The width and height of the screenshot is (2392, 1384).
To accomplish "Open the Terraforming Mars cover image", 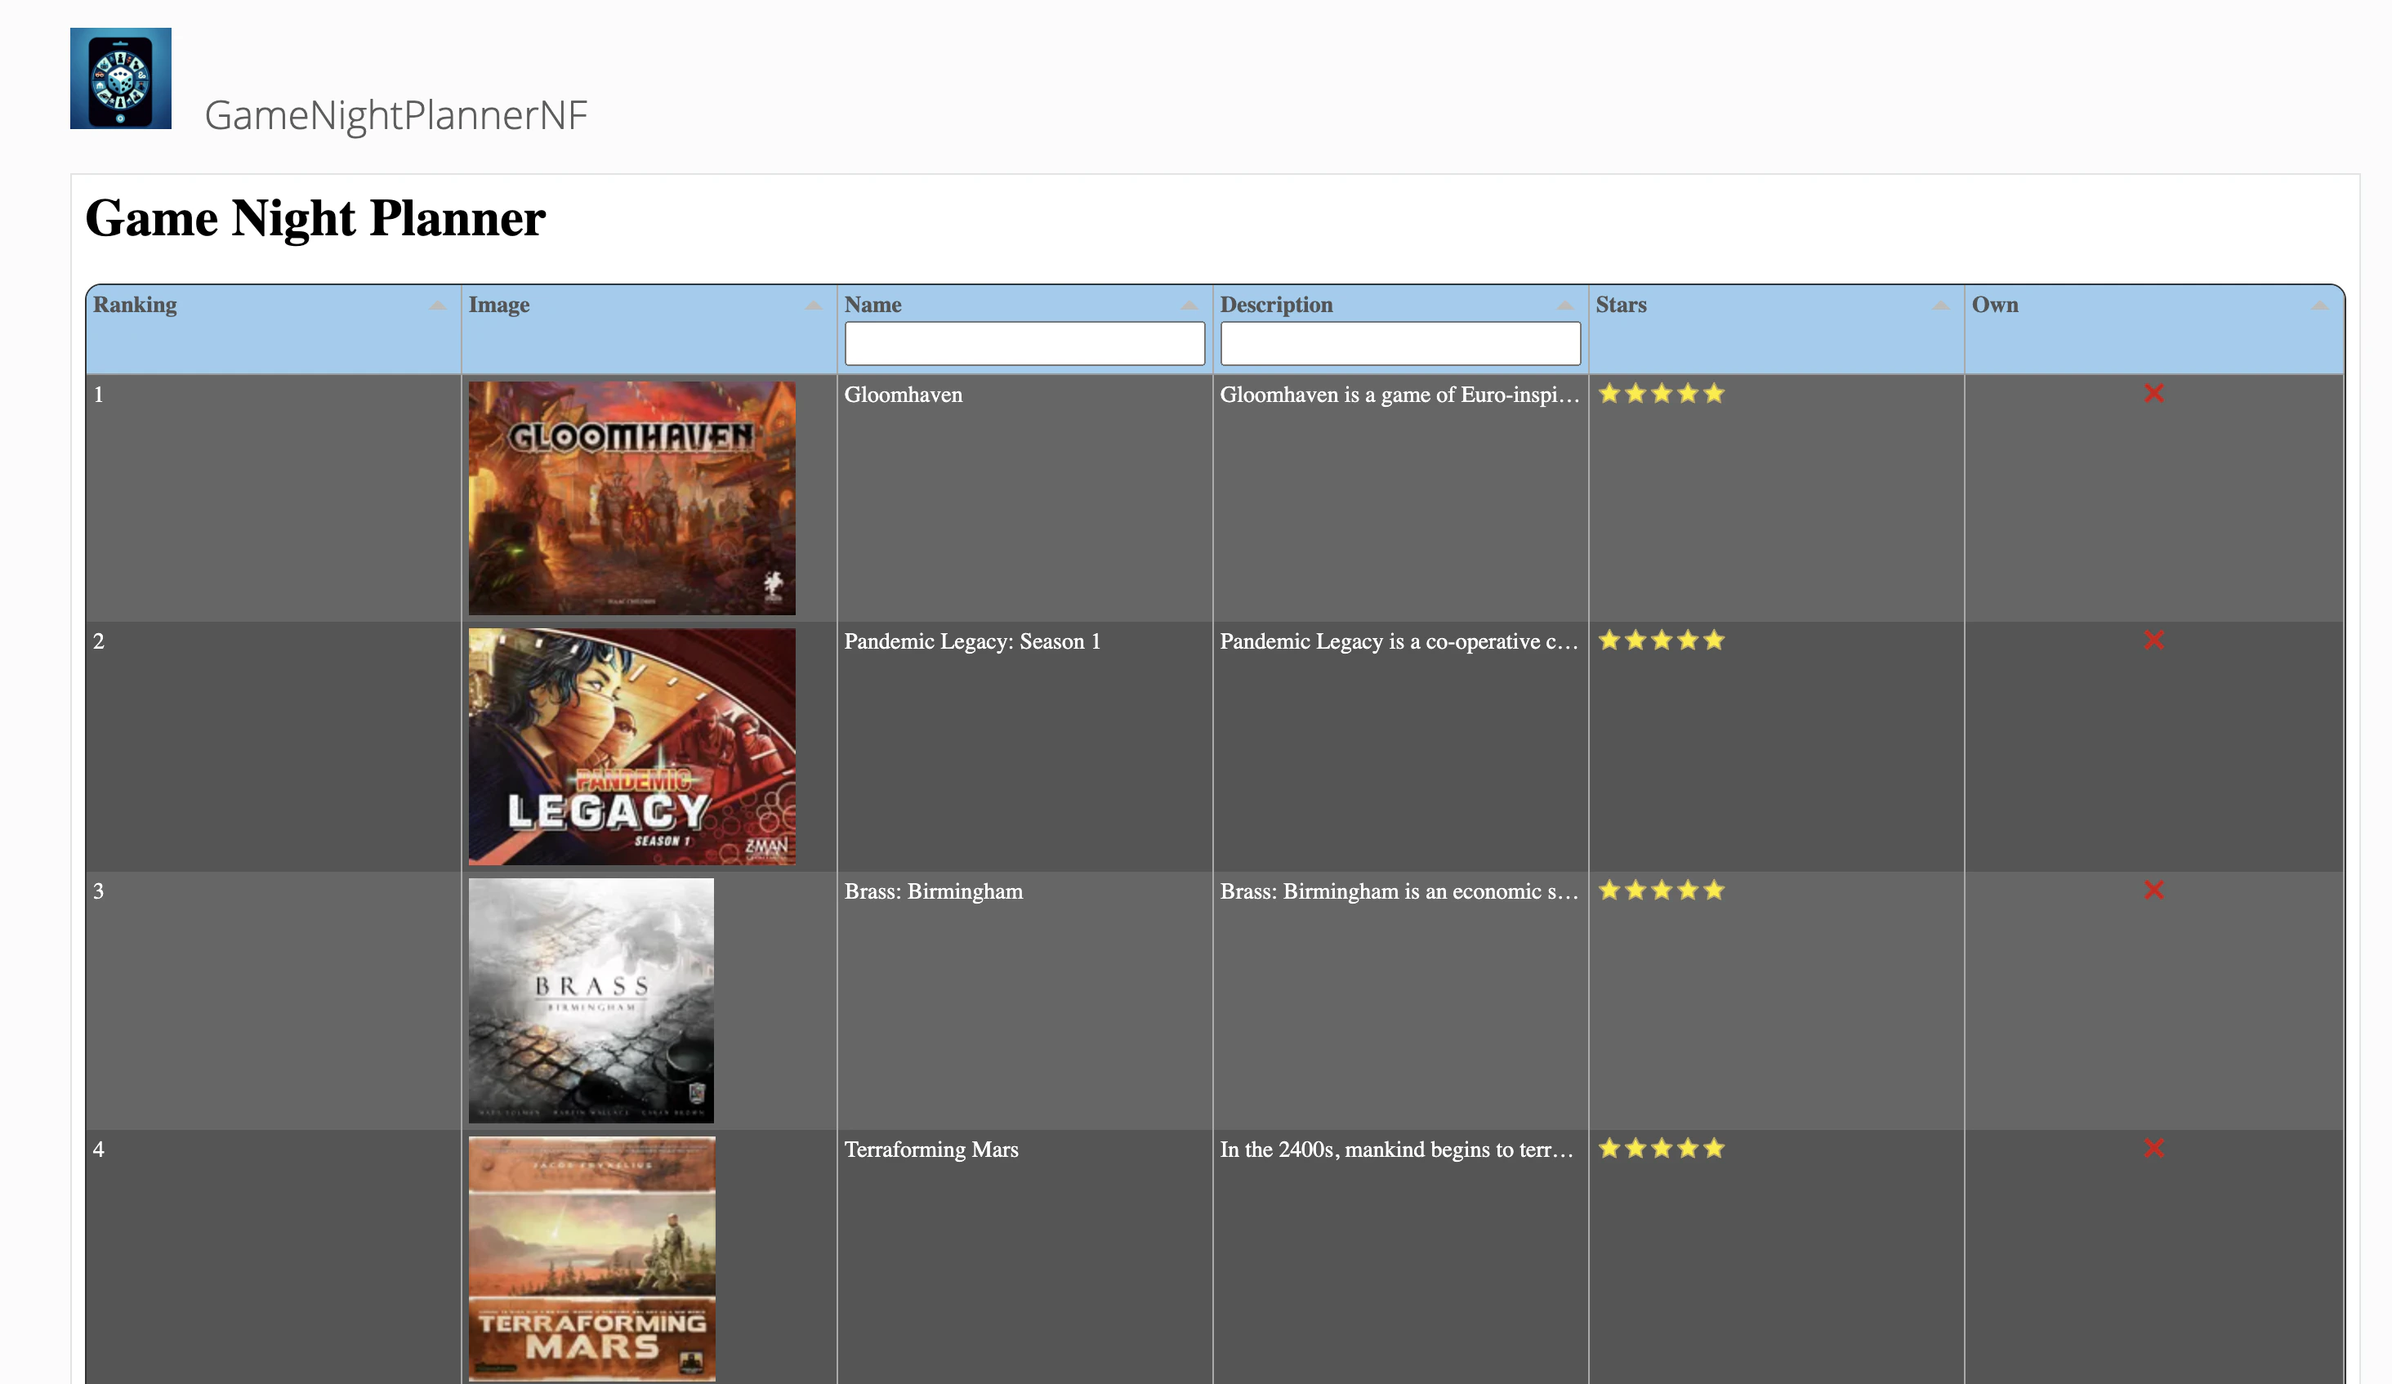I will point(592,1259).
